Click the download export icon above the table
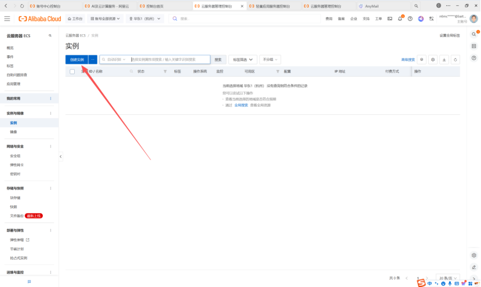Image resolution: width=481 pixels, height=287 pixels. (x=444, y=59)
